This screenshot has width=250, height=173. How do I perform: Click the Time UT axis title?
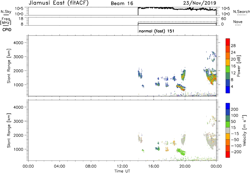pyautogui.click(x=122, y=171)
